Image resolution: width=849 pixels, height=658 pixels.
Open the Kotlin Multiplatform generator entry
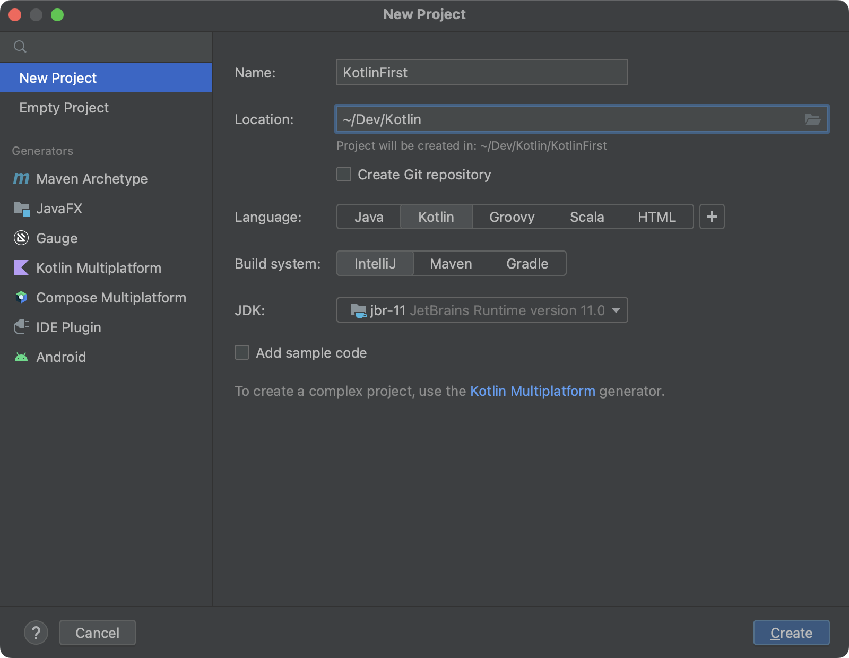106,267
